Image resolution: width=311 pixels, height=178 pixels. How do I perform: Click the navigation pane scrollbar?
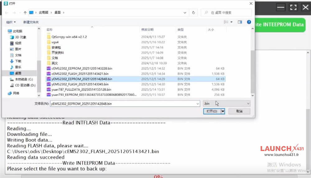[39, 76]
